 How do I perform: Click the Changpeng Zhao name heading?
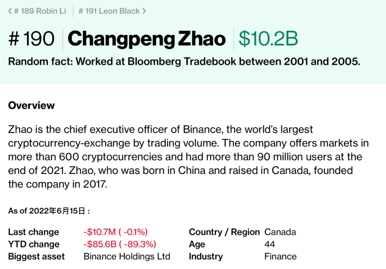[x=147, y=39]
